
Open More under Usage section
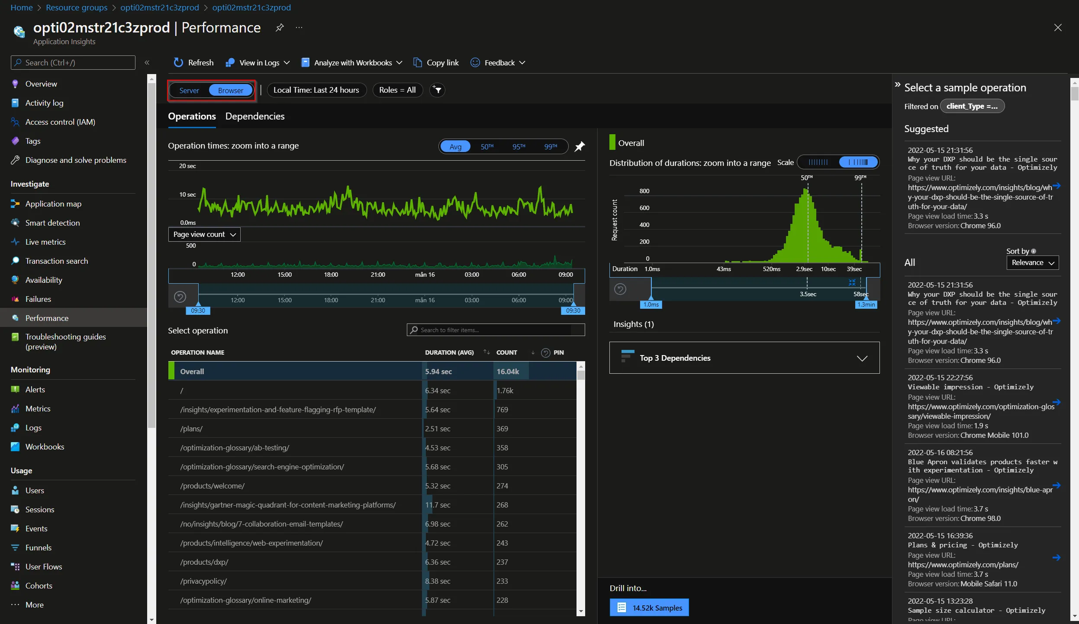(x=34, y=605)
